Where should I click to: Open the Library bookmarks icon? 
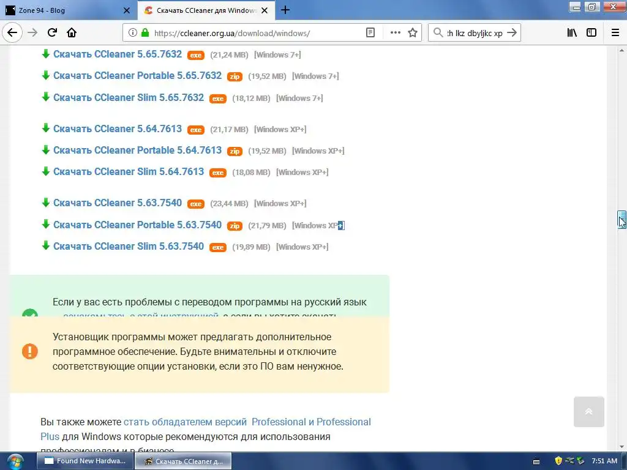click(x=572, y=33)
